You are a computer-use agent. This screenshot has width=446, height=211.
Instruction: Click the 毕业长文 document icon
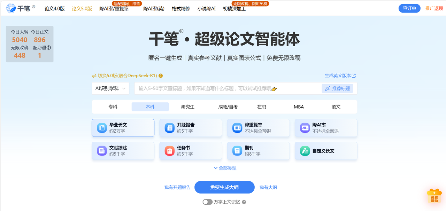pos(102,128)
